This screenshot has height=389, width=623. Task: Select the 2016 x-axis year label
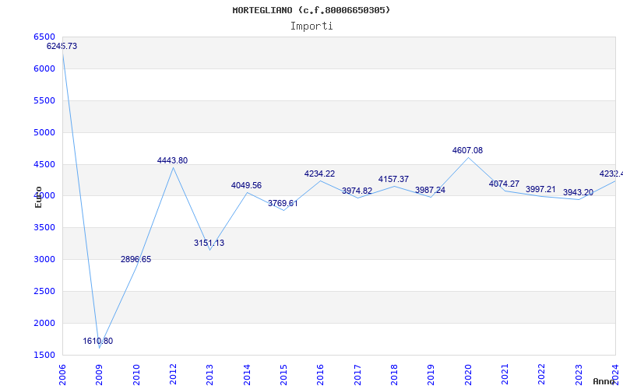[x=320, y=375]
